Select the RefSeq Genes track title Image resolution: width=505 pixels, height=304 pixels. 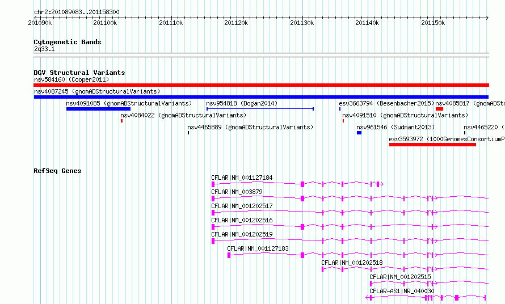click(x=57, y=171)
